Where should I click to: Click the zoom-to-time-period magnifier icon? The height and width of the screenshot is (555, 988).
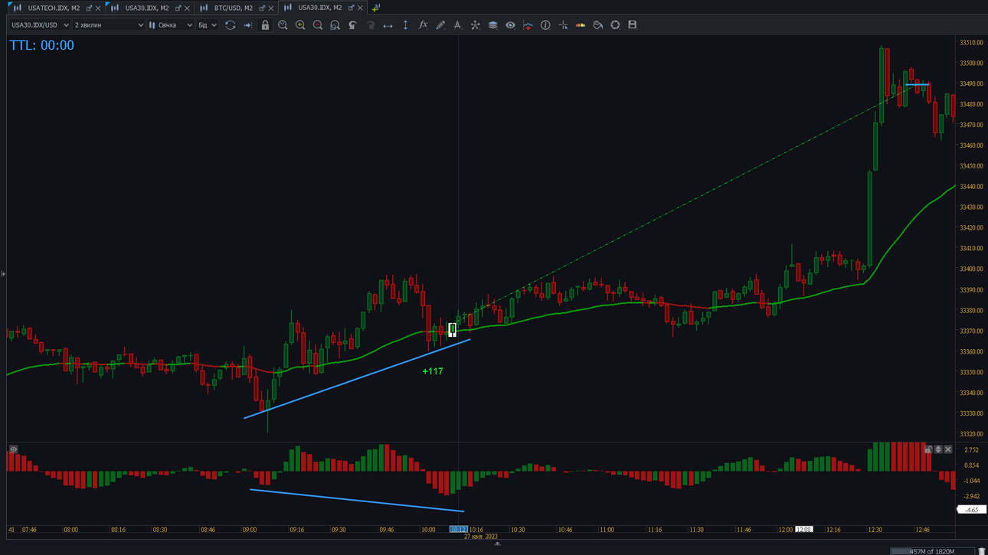pos(283,25)
